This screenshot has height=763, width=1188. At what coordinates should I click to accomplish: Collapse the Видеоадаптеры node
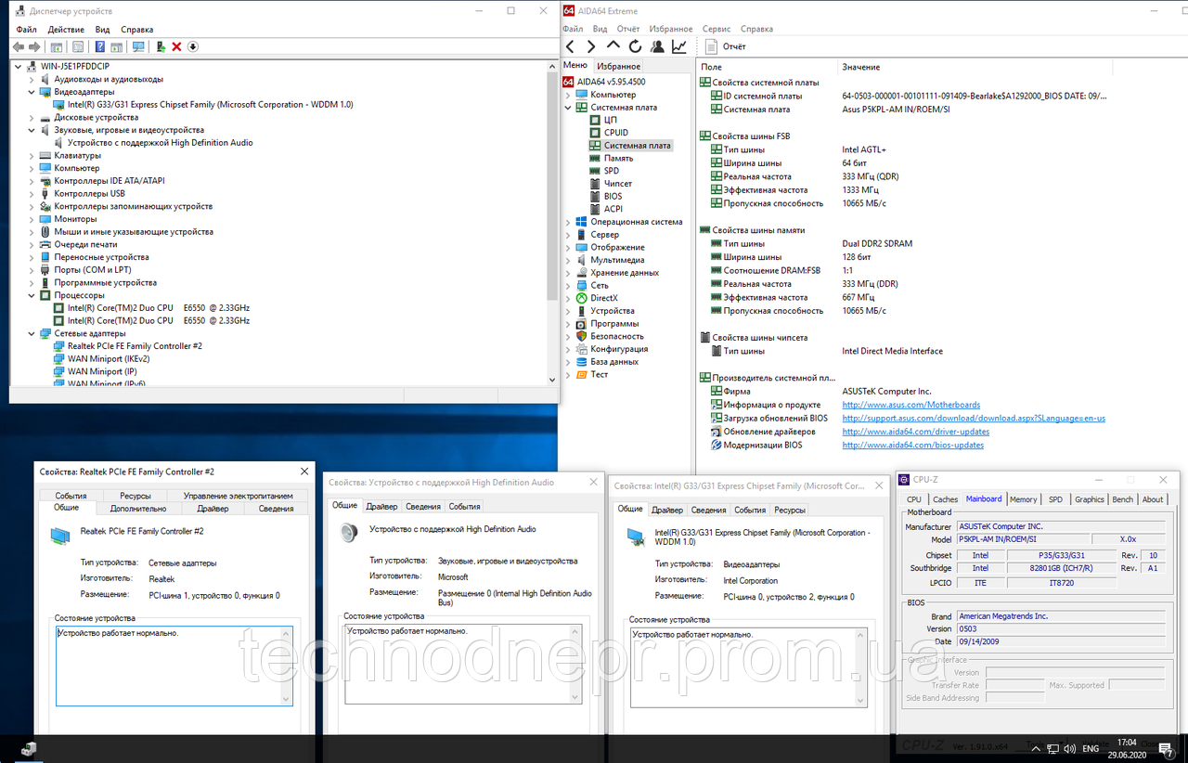32,92
